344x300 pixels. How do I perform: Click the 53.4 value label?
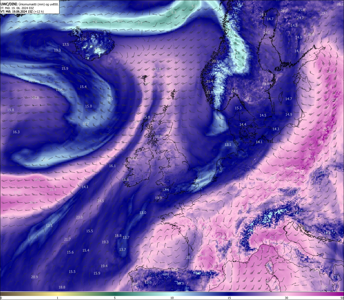(x=312, y=157)
